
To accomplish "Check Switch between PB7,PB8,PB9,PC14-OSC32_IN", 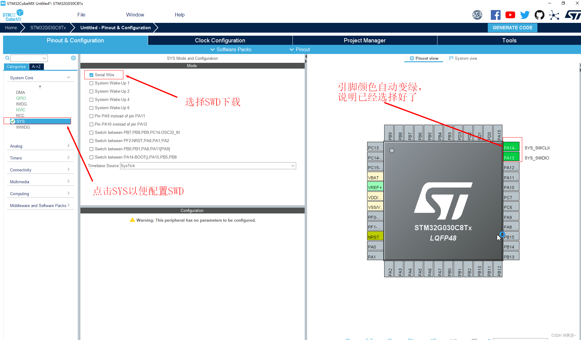I will [x=91, y=132].
